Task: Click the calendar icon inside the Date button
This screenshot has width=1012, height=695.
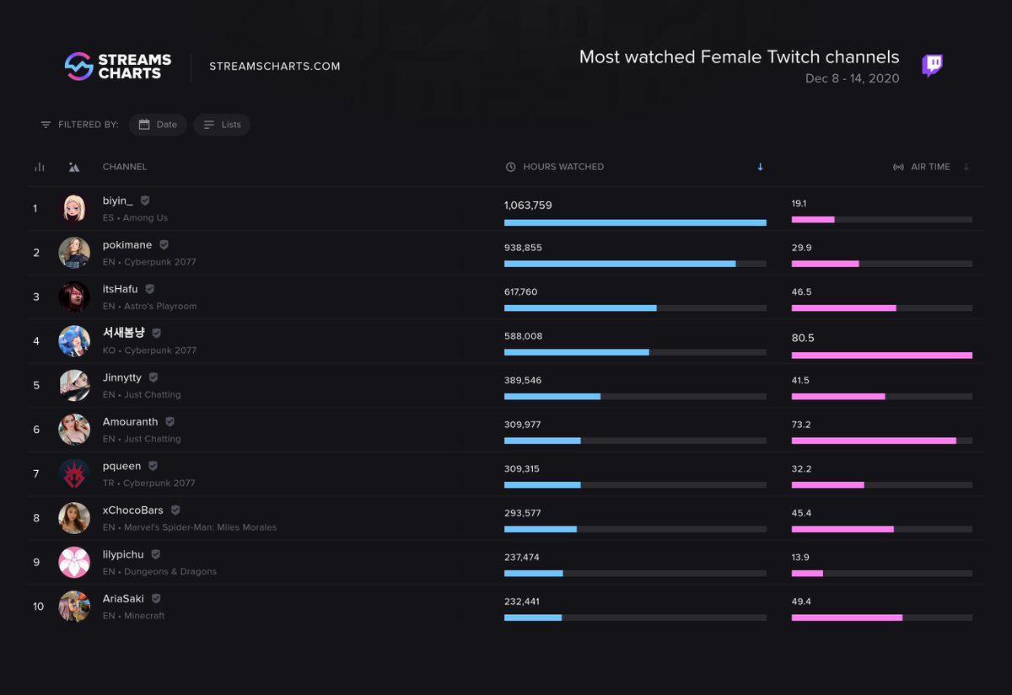Action: coord(145,124)
